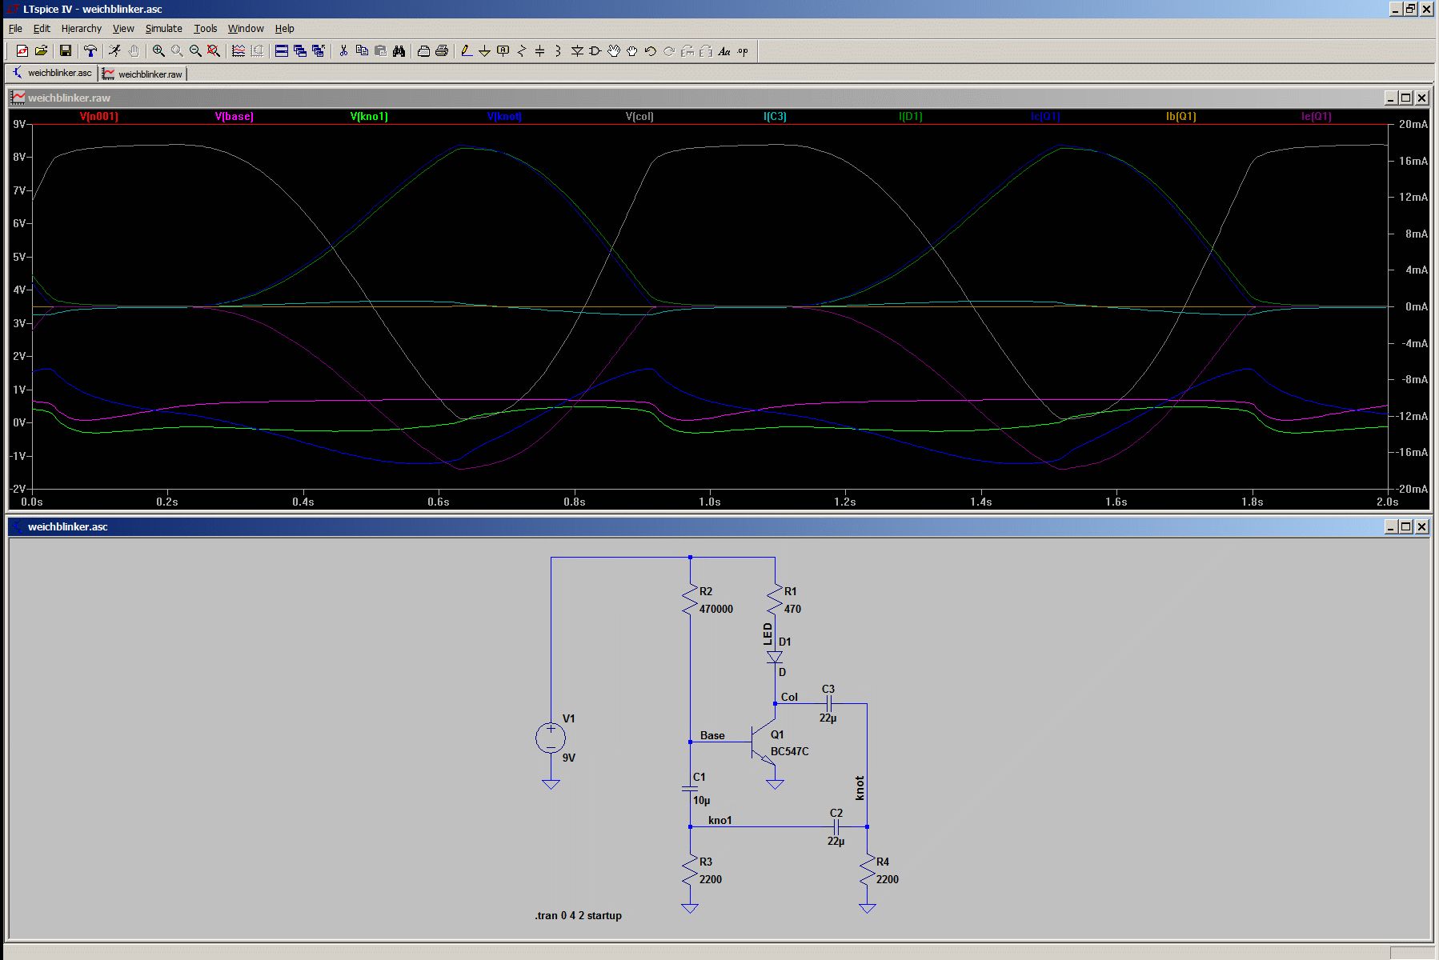Click the Find binoculars icon

399,51
